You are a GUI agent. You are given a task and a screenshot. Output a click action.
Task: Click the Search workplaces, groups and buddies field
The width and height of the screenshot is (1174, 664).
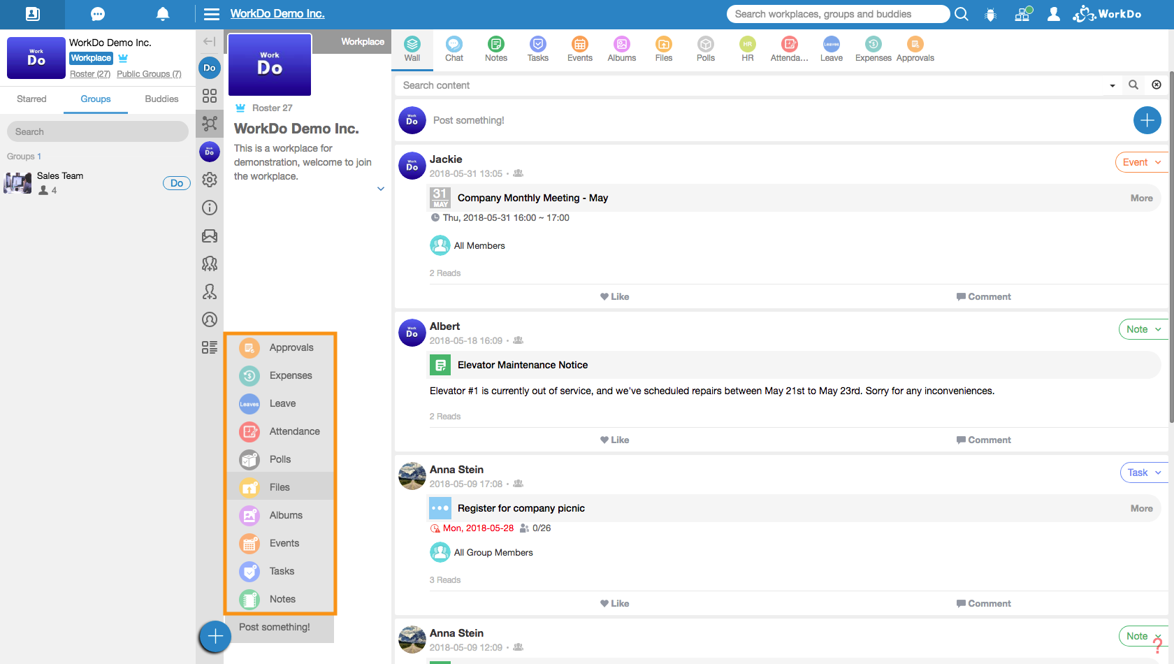[x=838, y=14]
